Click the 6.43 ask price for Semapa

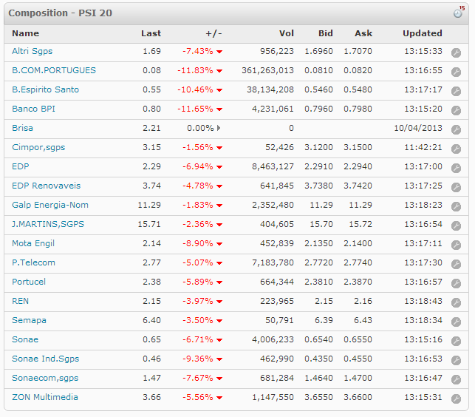pos(363,320)
